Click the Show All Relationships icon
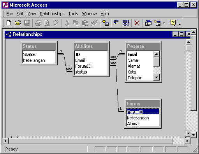 pos(126,23)
